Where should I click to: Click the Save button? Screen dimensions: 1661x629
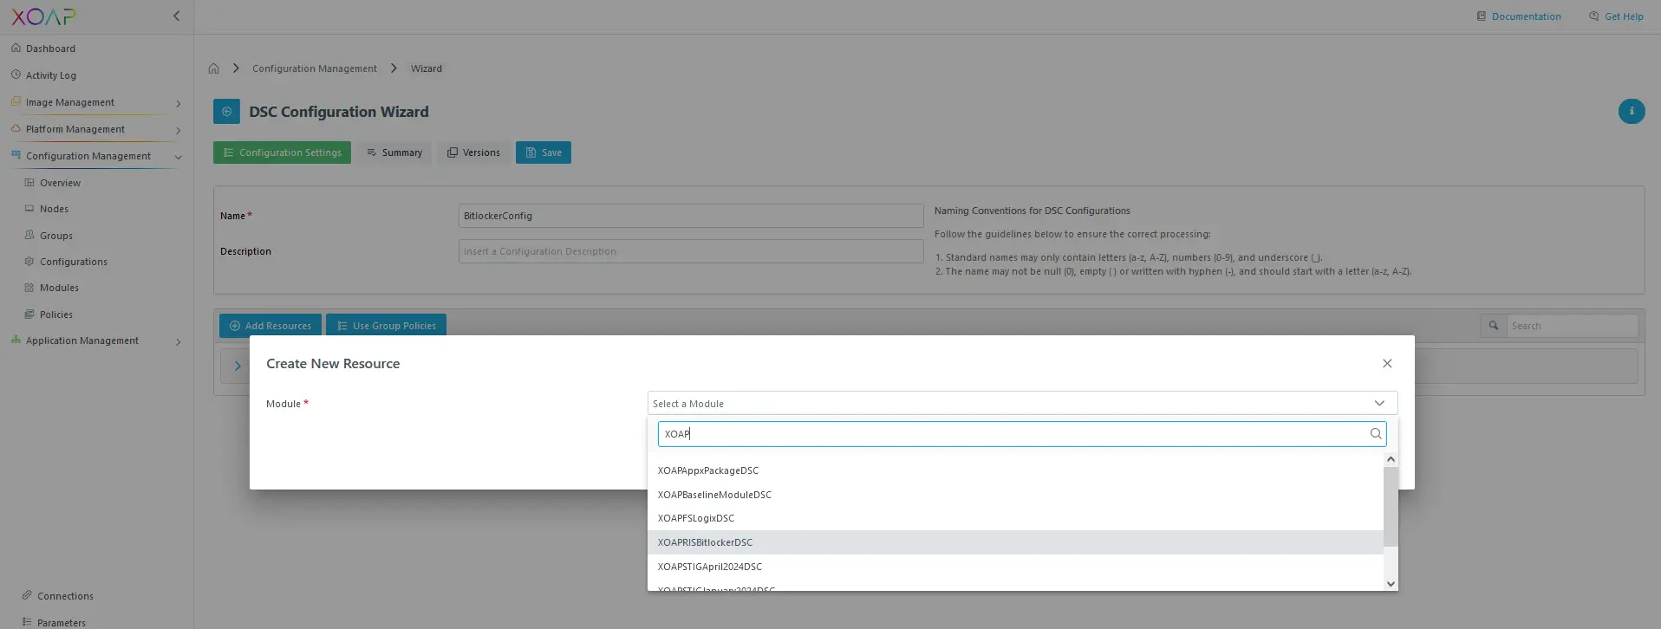pos(544,152)
